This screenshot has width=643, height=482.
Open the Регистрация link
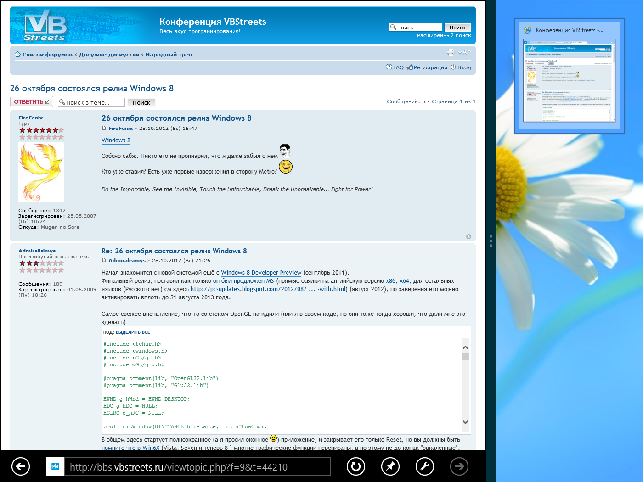point(430,67)
